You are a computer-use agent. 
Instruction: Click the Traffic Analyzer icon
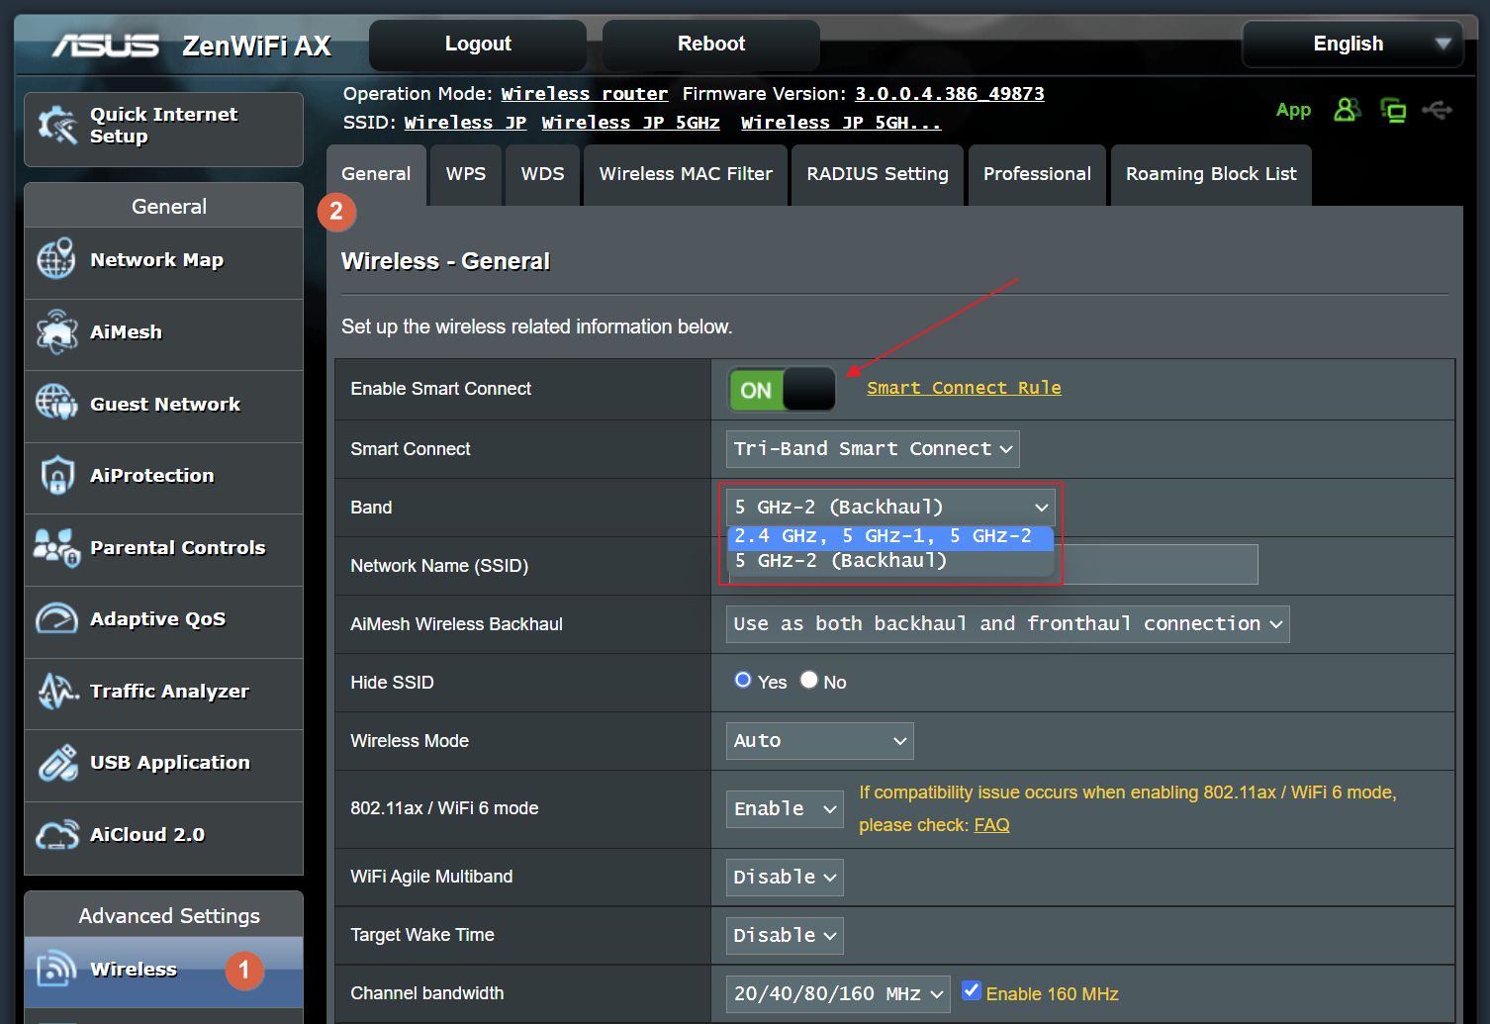click(57, 691)
